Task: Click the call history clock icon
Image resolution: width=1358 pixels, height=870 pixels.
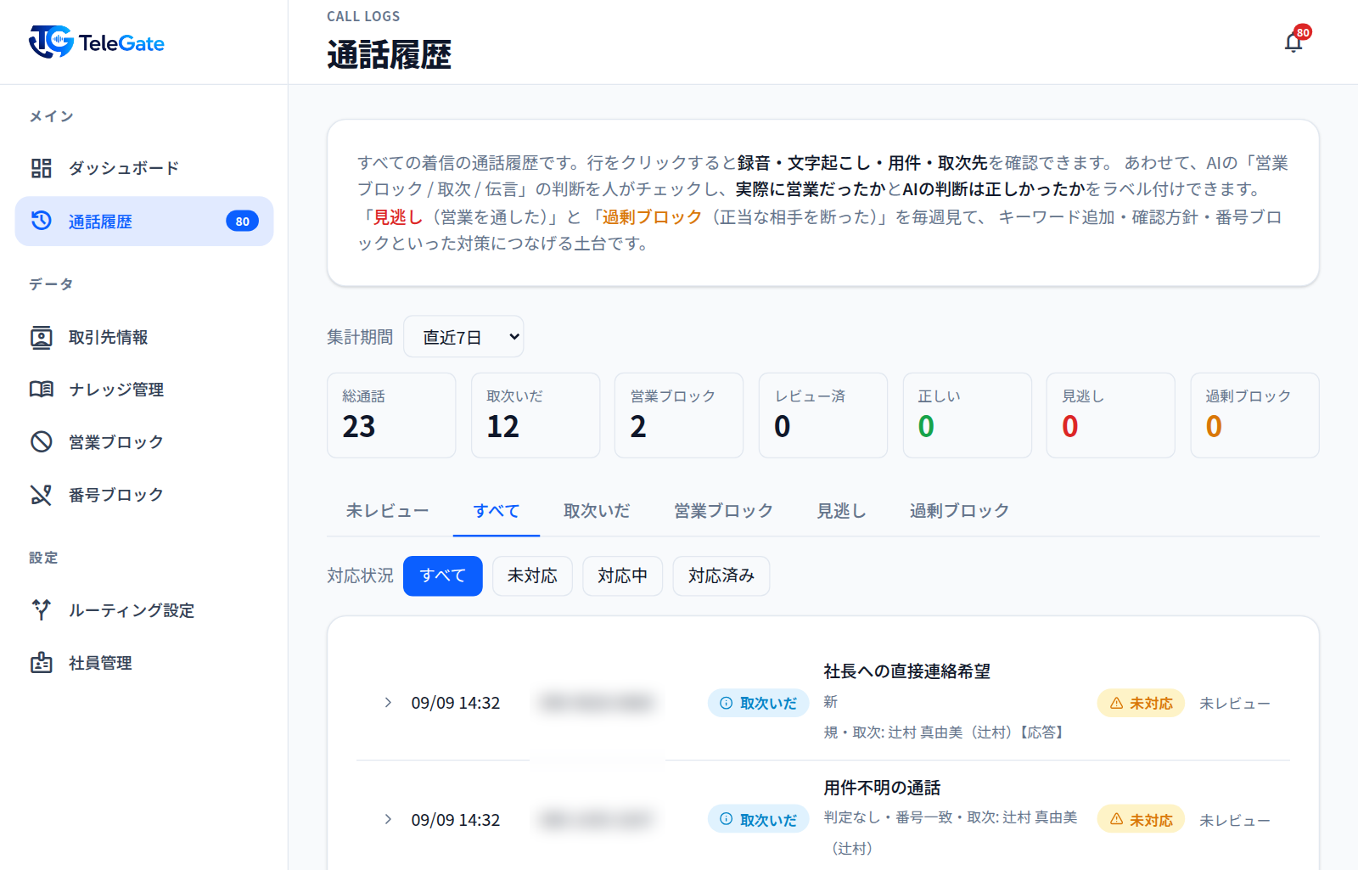Action: click(42, 221)
